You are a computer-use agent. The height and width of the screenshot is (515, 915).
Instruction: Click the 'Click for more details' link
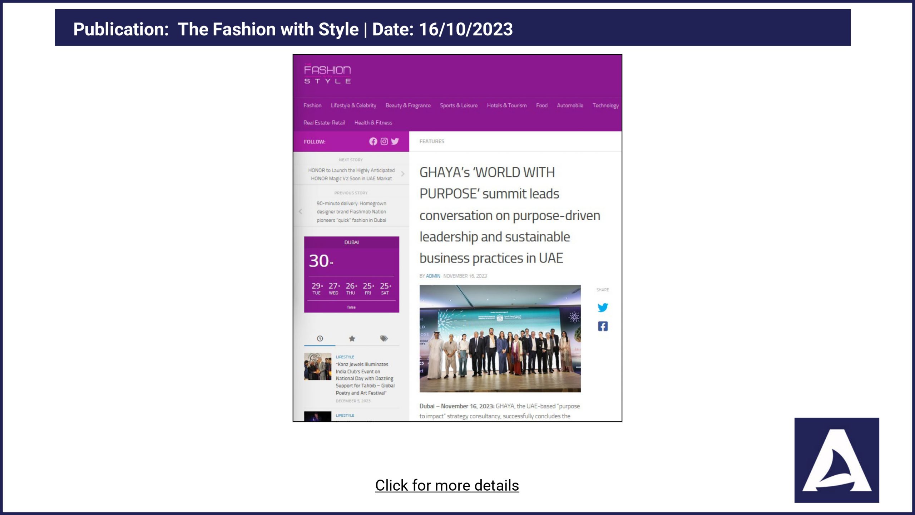pos(447,485)
